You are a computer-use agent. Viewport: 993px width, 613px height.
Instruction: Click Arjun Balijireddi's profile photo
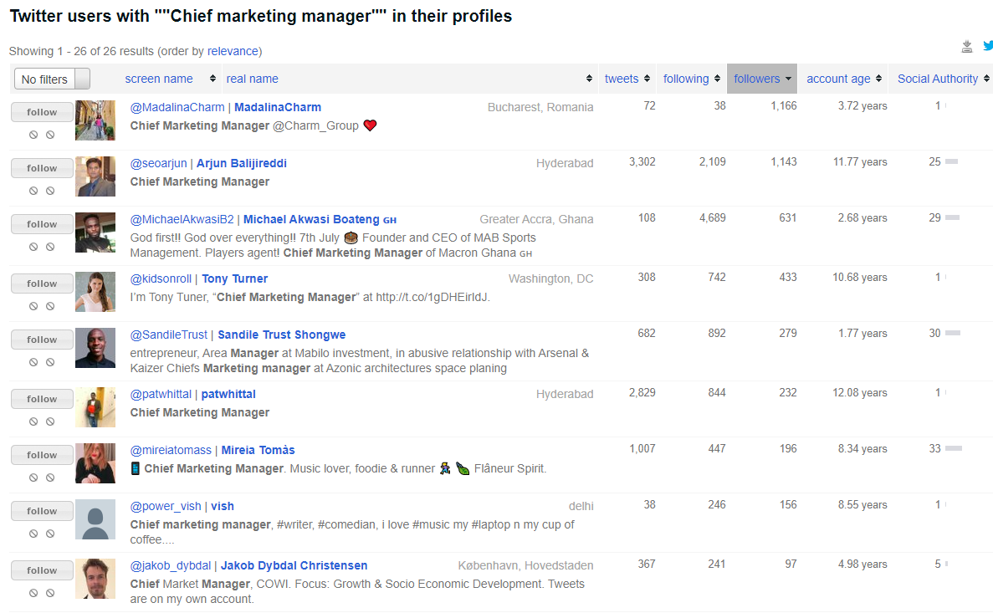[95, 176]
